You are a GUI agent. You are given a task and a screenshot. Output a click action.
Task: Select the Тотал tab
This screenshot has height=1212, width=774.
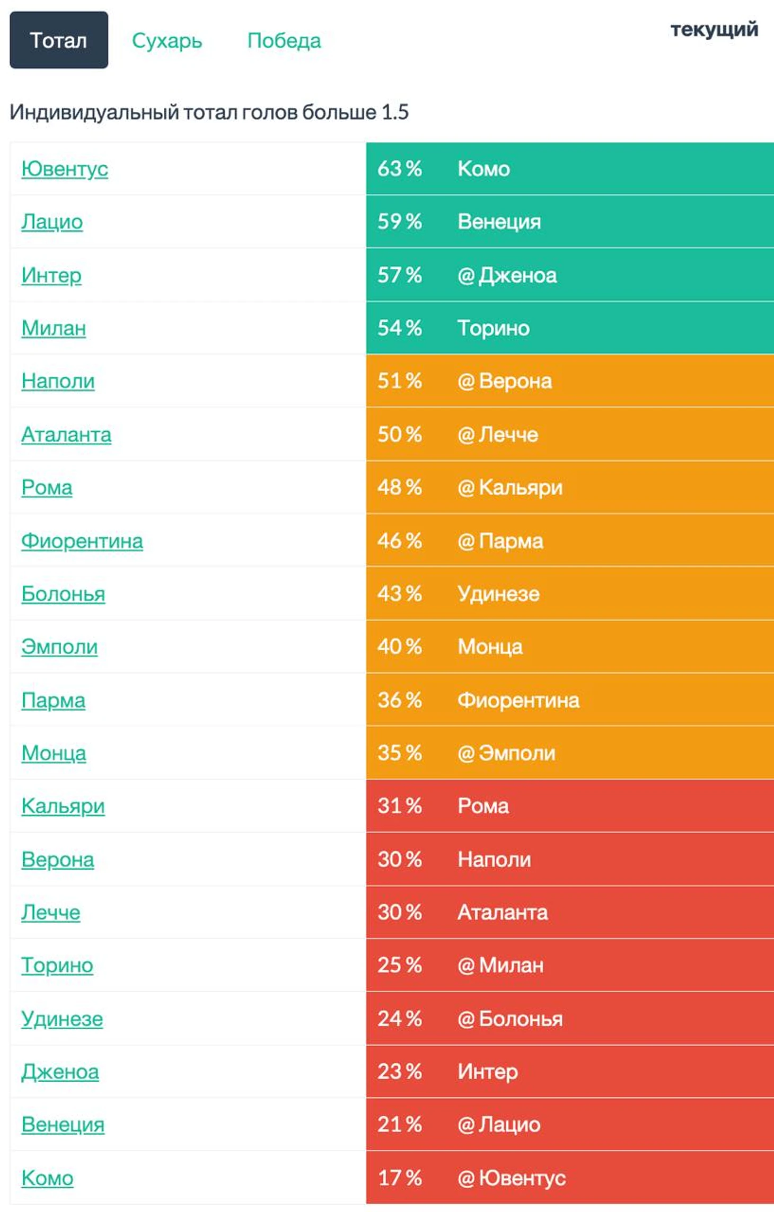point(58,40)
